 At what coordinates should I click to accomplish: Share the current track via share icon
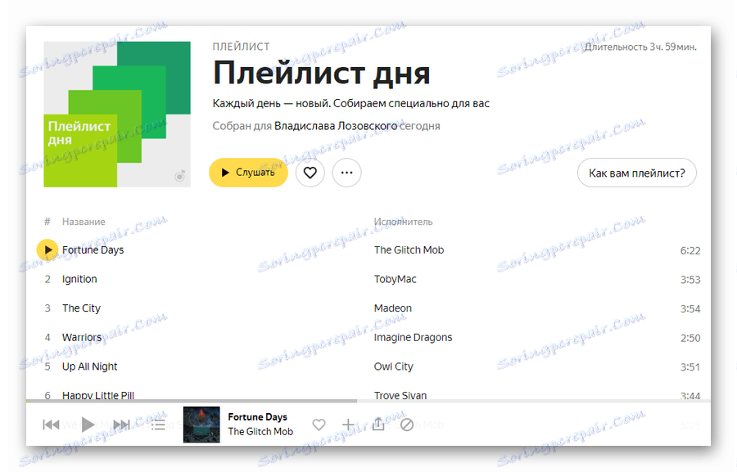[x=378, y=424]
